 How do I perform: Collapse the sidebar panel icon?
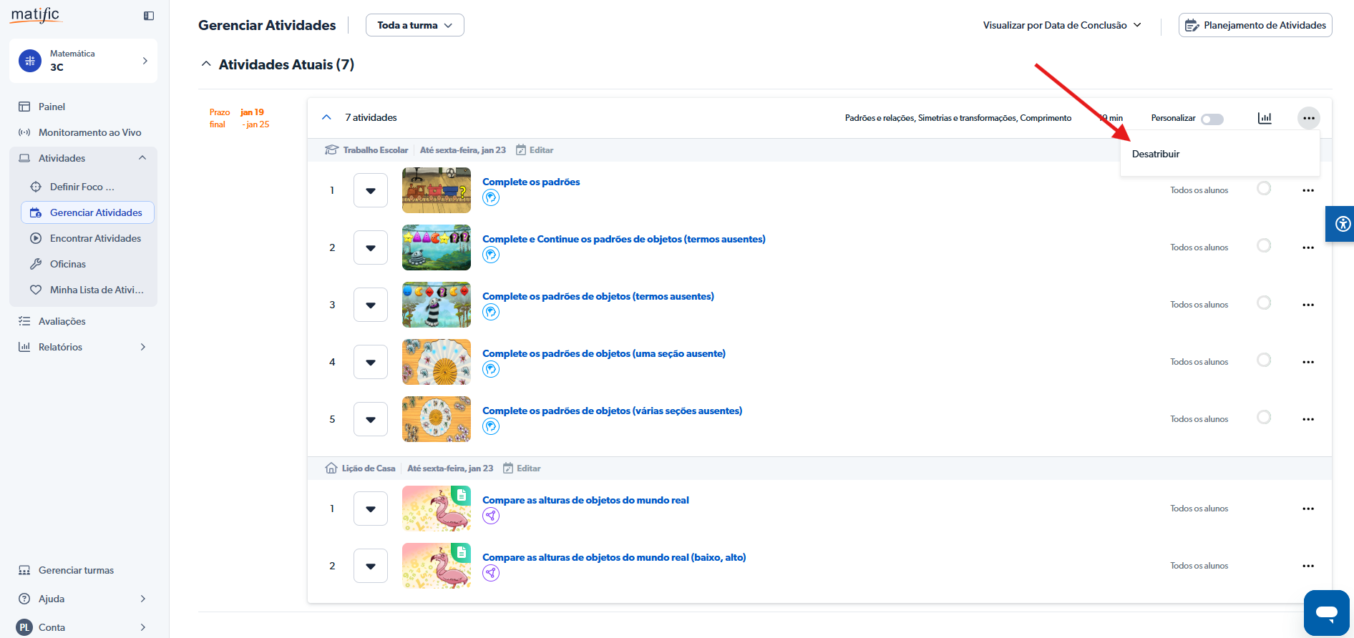click(x=149, y=16)
